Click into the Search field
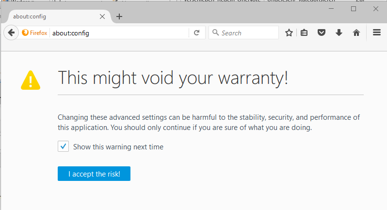 pyautogui.click(x=247, y=33)
